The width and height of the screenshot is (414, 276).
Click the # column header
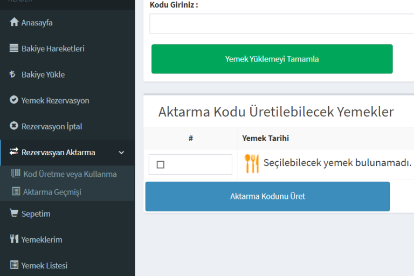[x=190, y=139]
